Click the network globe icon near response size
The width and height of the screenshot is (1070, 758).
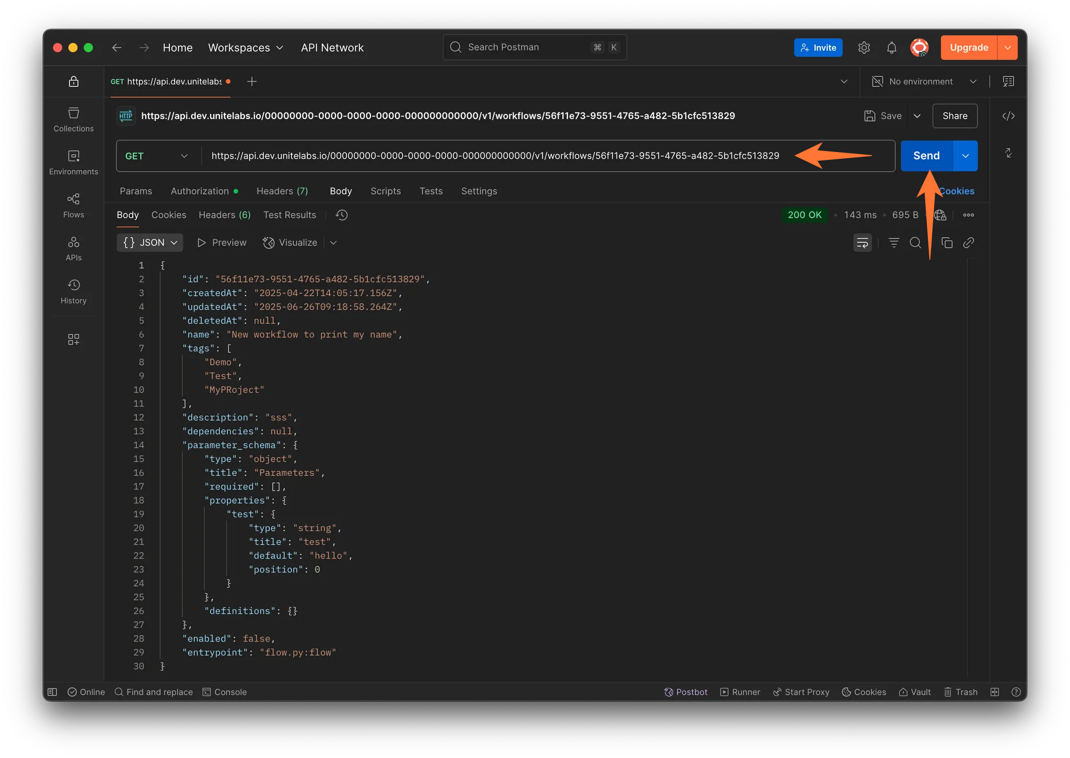pos(940,215)
